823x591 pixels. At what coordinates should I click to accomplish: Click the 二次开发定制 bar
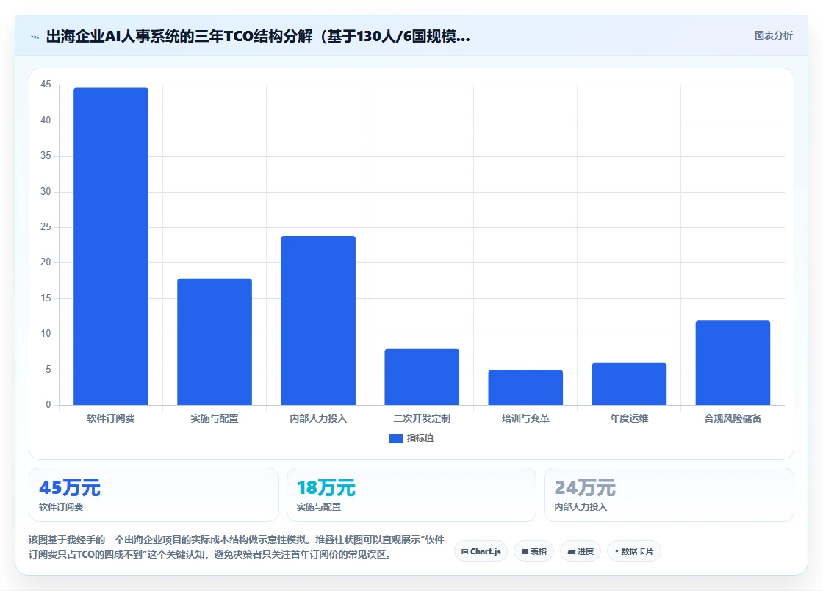pyautogui.click(x=422, y=377)
